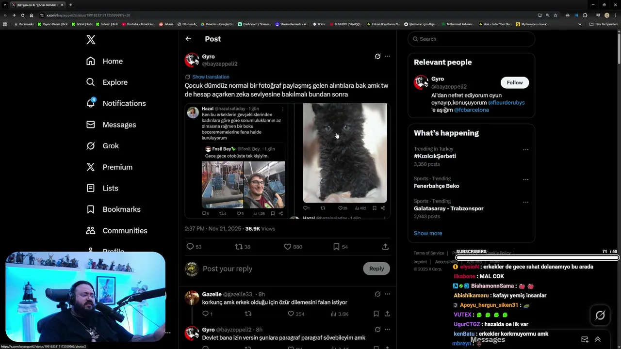621x349 pixels.
Task: Open more options on Gazelle's reply
Action: 387,294
